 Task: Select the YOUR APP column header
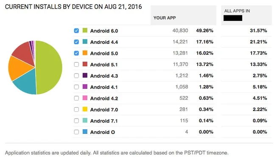click(x=183, y=15)
